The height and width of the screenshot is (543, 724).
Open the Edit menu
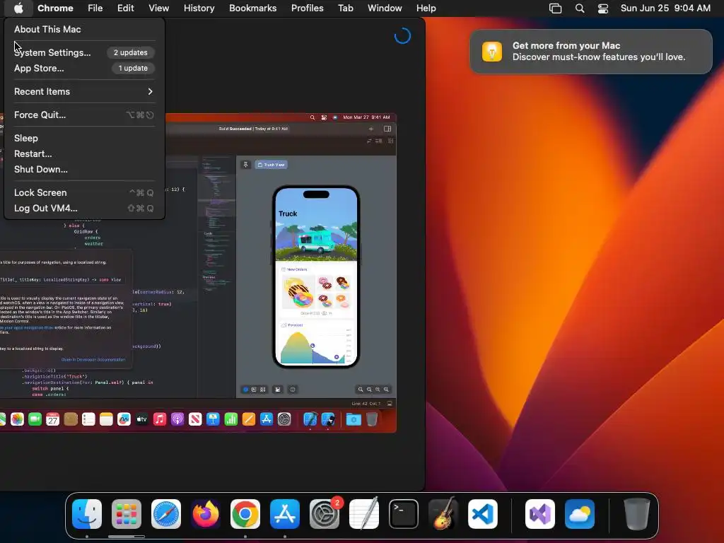[x=126, y=8]
